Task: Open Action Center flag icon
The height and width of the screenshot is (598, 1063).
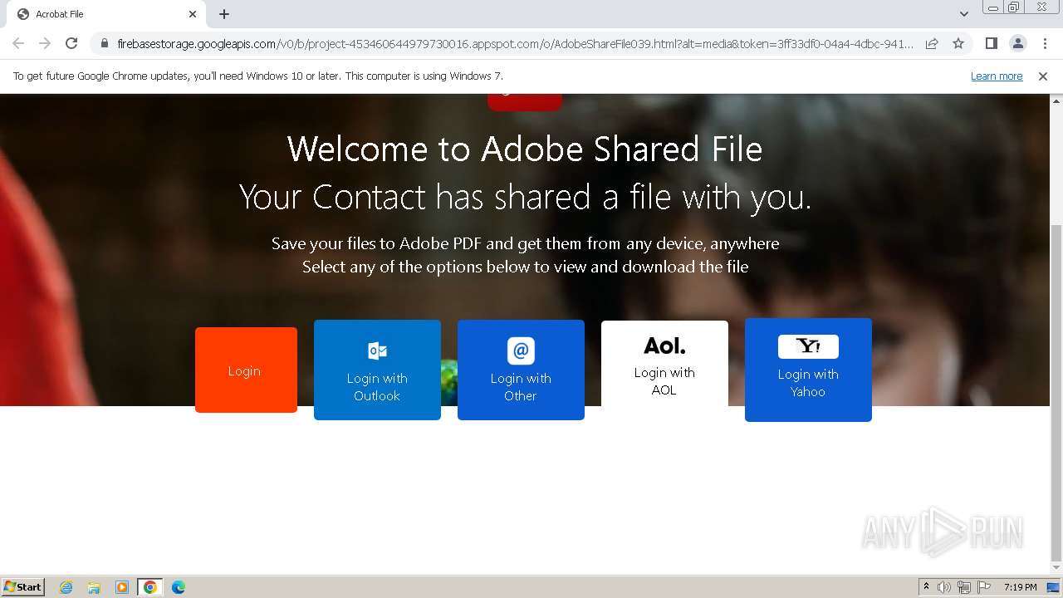Action: [984, 587]
